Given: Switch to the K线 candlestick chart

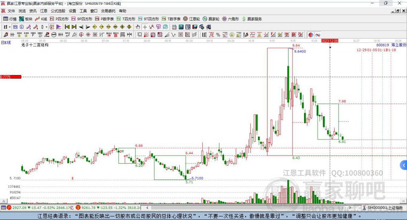Looking at the screenshot, I should tap(41, 19).
